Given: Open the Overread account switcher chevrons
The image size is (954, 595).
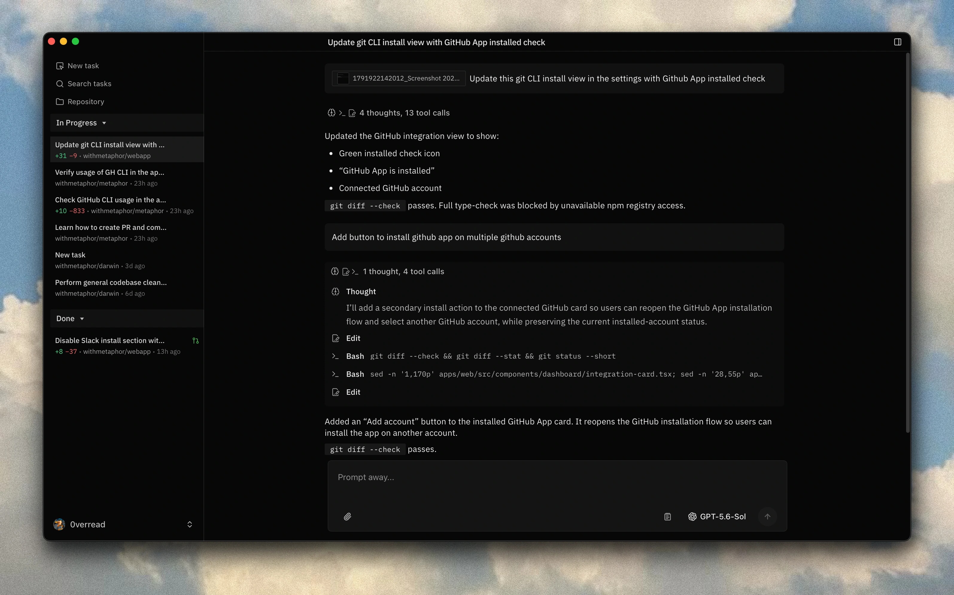Looking at the screenshot, I should coord(190,524).
